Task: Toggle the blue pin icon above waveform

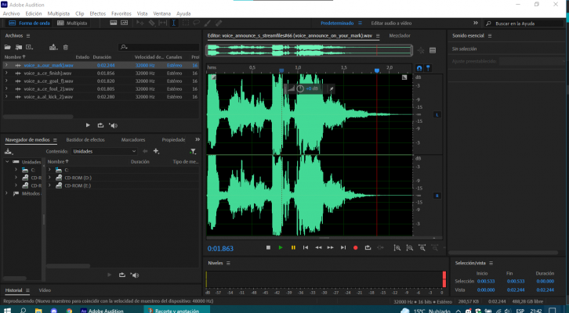Action: [428, 68]
